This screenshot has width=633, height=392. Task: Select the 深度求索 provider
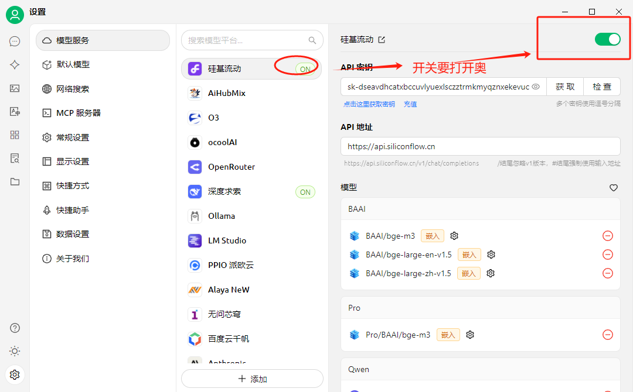click(x=251, y=191)
